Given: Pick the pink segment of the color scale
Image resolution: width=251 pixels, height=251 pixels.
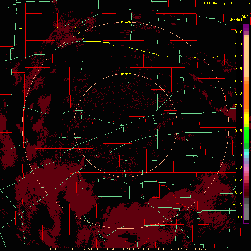Looking at the screenshot, I should click(246, 169).
